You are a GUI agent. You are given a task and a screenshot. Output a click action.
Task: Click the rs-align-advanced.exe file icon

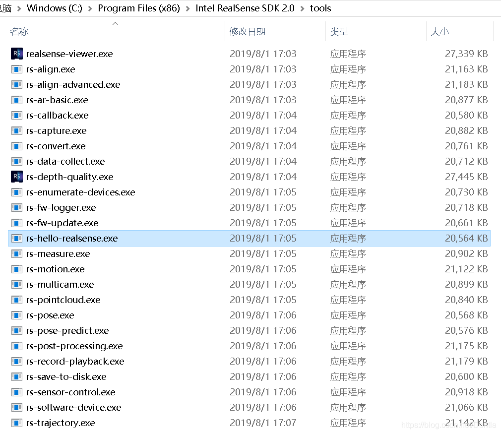[x=16, y=84]
